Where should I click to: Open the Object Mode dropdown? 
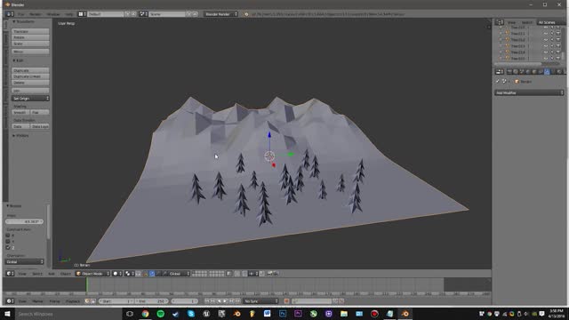(x=92, y=274)
